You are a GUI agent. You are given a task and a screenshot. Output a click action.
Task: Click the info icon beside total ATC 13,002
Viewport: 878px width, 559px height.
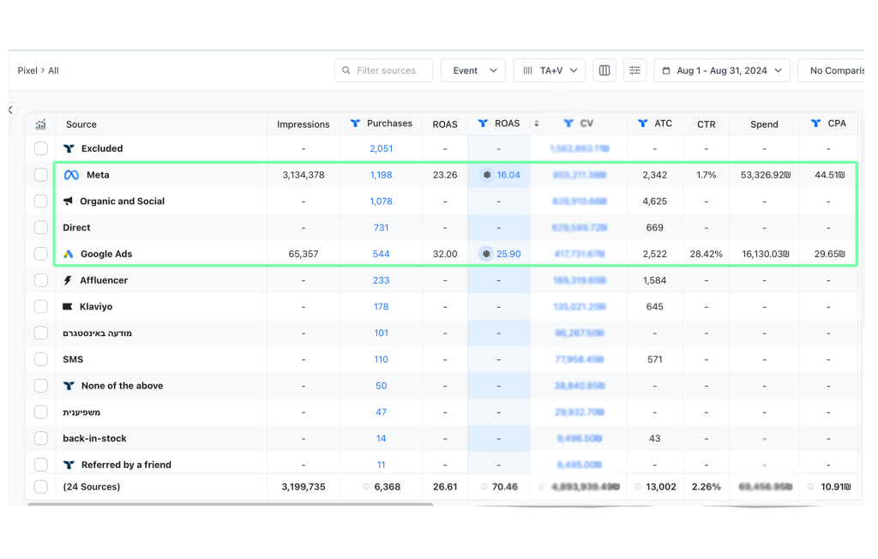pyautogui.click(x=638, y=487)
